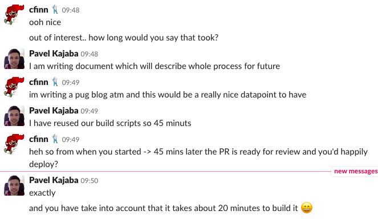Click cfinn's name on the pug blog message
The height and width of the screenshot is (219, 378).
click(39, 82)
